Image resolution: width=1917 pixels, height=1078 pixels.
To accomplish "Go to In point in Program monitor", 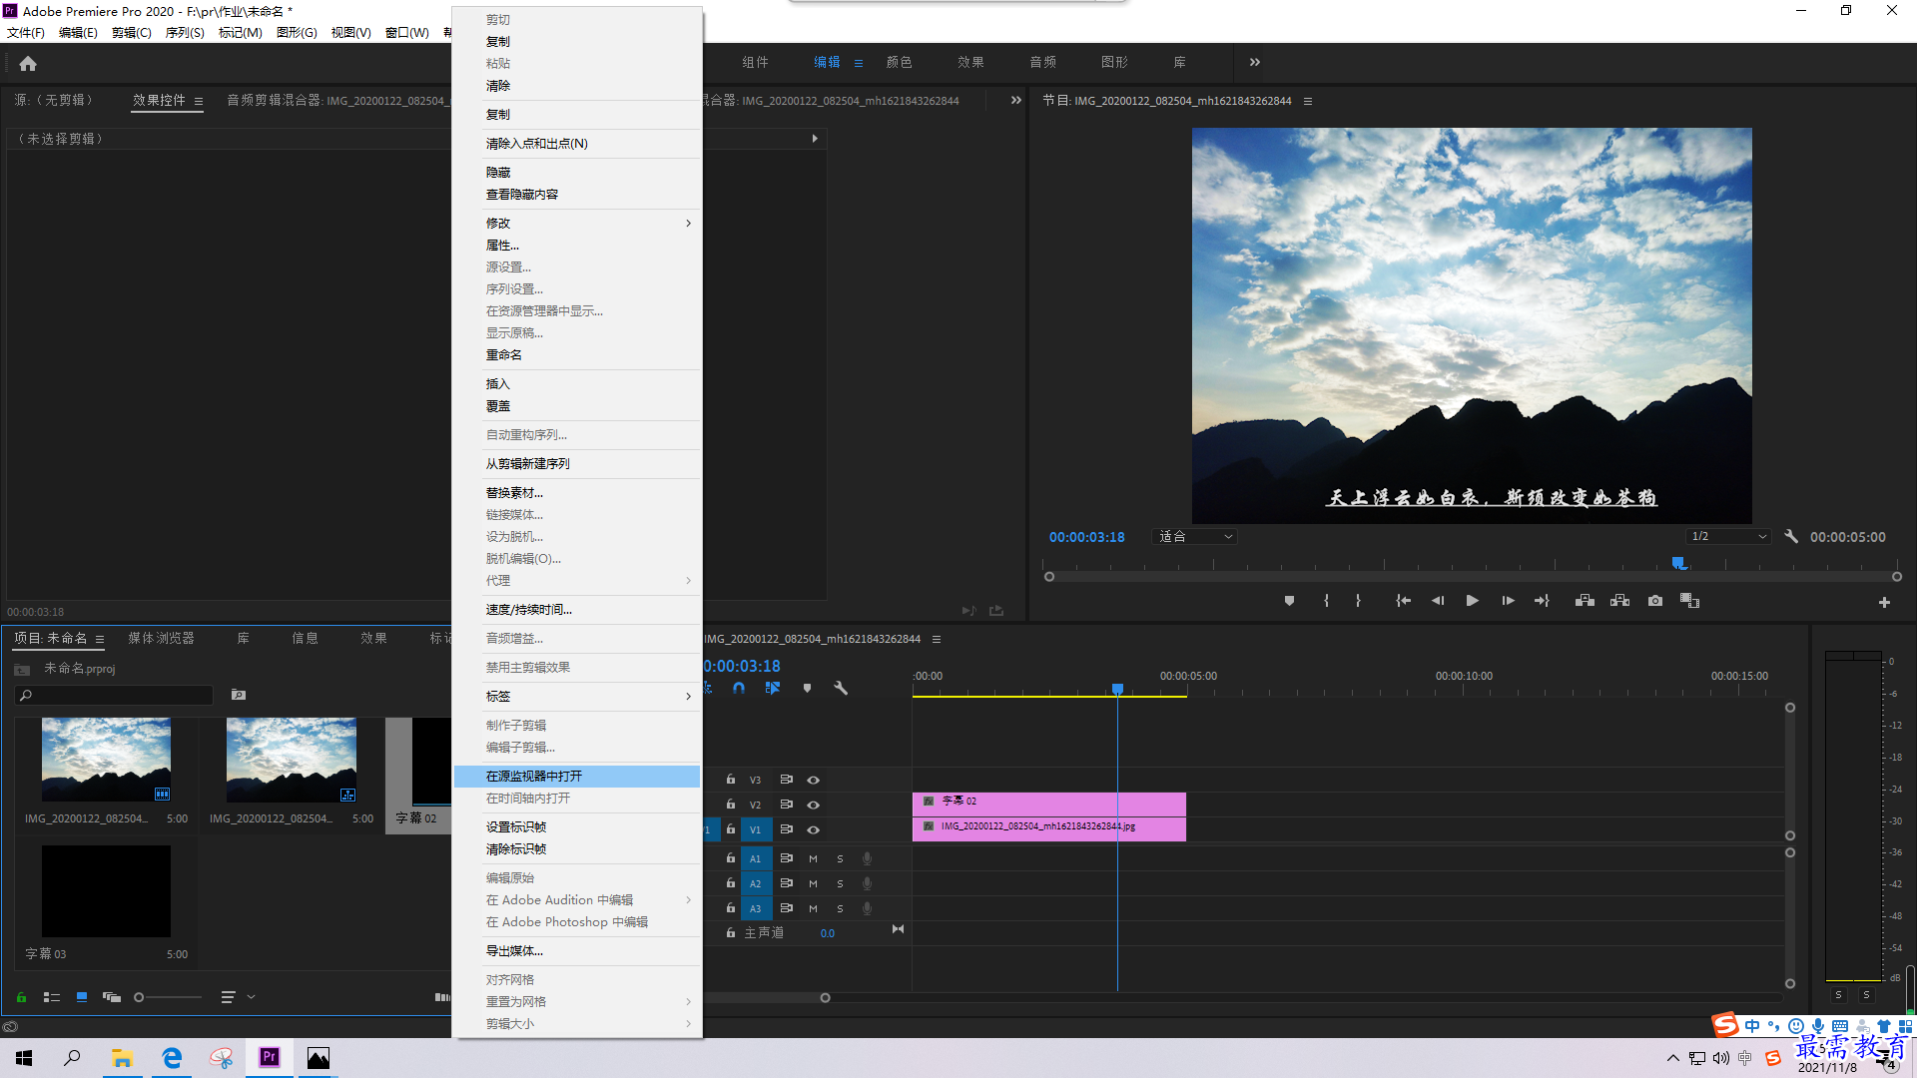I will pyautogui.click(x=1403, y=601).
